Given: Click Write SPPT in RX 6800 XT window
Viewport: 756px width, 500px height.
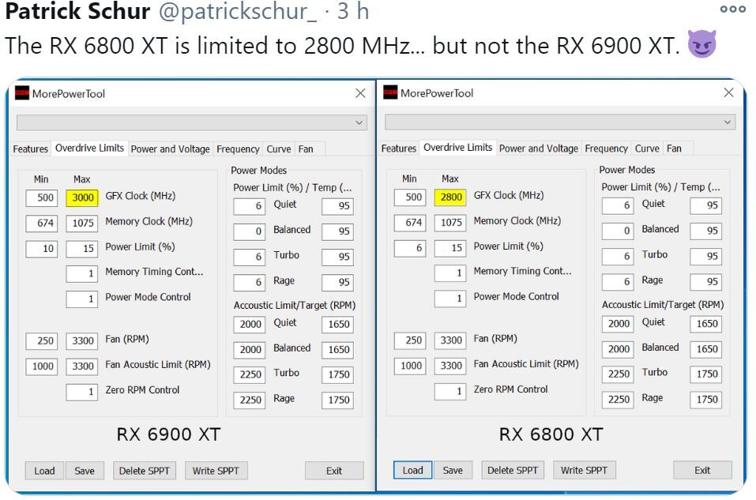Looking at the screenshot, I should (584, 470).
